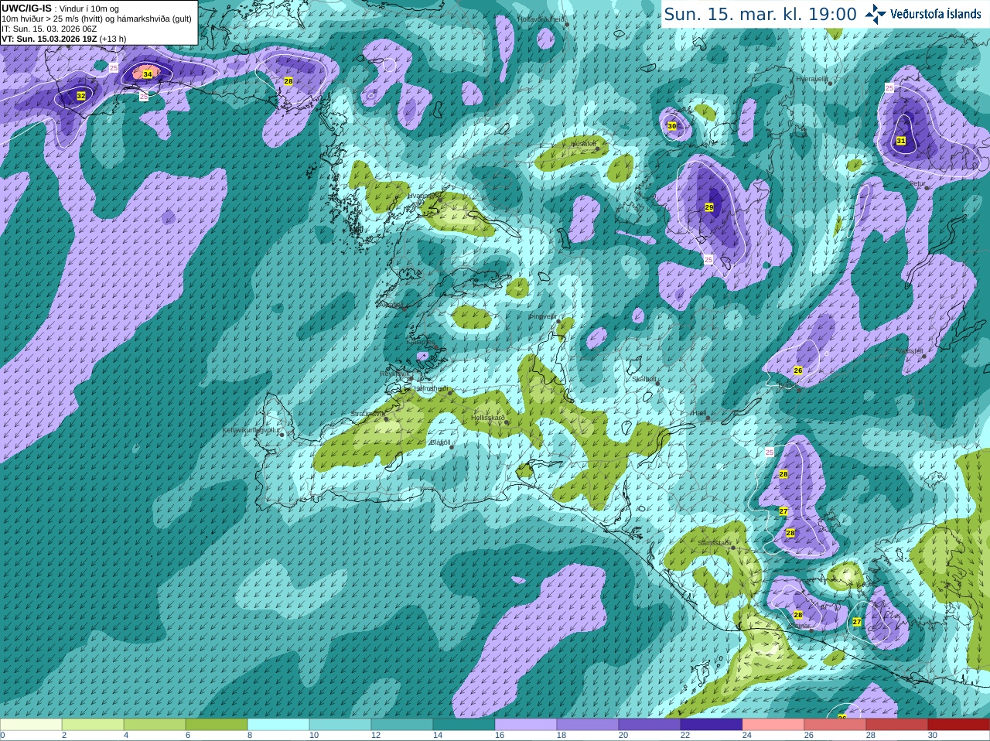The width and height of the screenshot is (990, 741).
Task: Click the Keflavíkurflugvöllur station label
Action: (x=251, y=430)
